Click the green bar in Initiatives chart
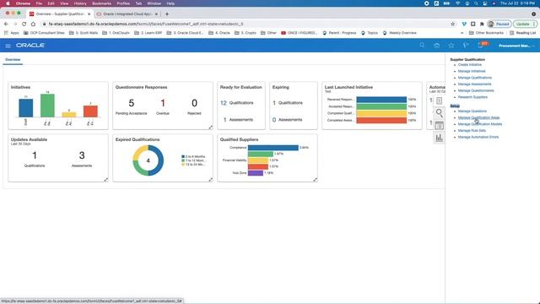The width and height of the screenshot is (540, 304). pos(47,106)
